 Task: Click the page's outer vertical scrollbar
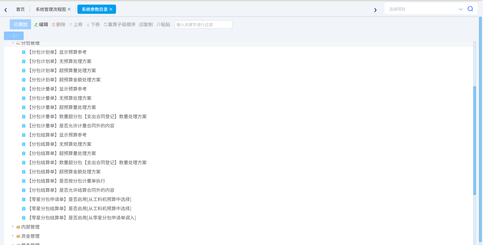click(480, 129)
